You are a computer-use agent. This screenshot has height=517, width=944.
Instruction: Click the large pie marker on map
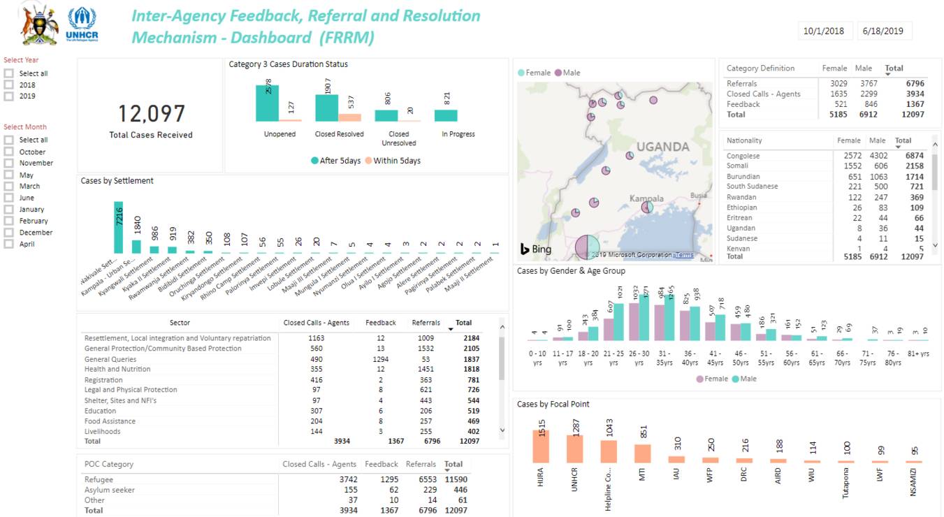pyautogui.click(x=588, y=247)
